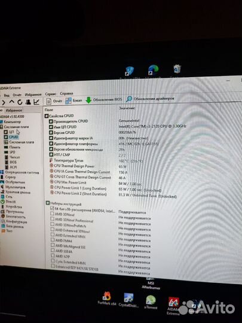This screenshot has width=242, height=323.
Task: Select Хранение данных tree node
Action: pos(16,192)
